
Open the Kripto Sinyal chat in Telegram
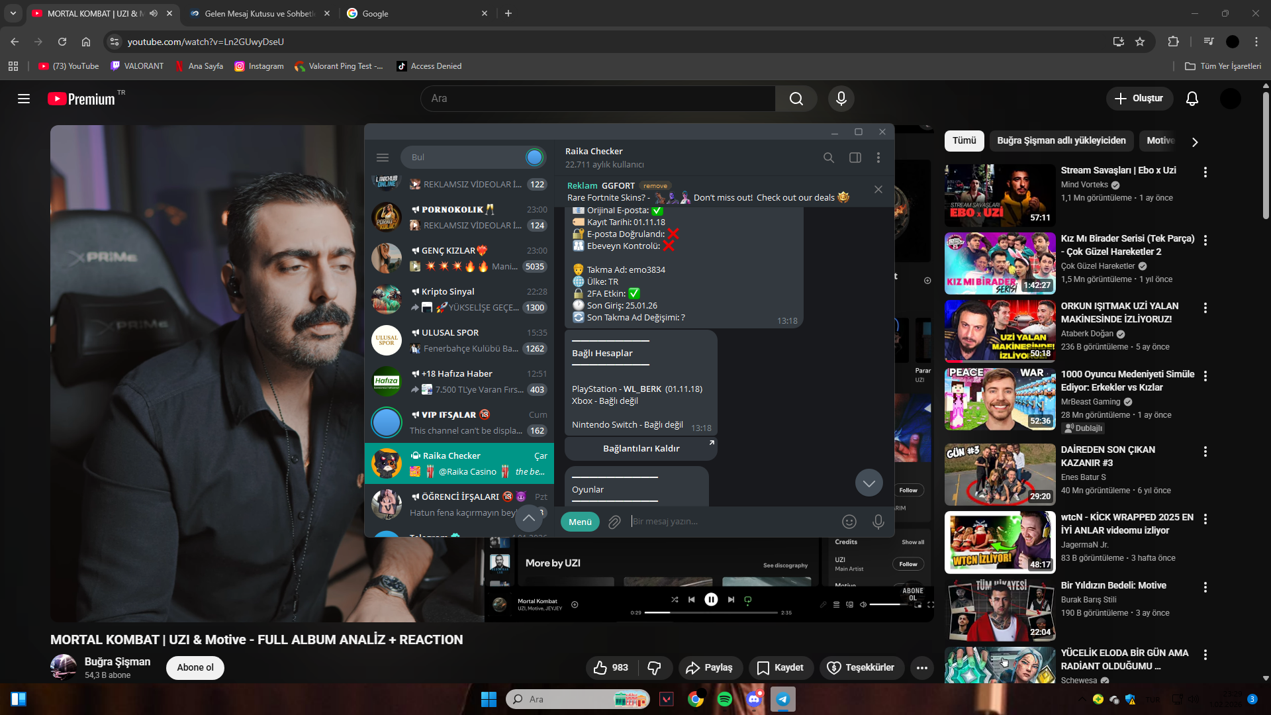(x=459, y=300)
